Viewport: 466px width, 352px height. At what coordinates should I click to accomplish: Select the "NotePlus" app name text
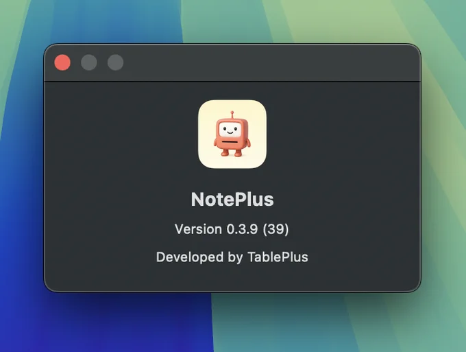coord(232,199)
